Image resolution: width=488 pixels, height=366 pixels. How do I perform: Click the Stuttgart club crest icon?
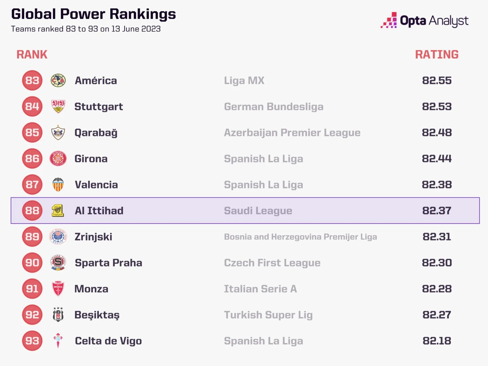tap(58, 107)
